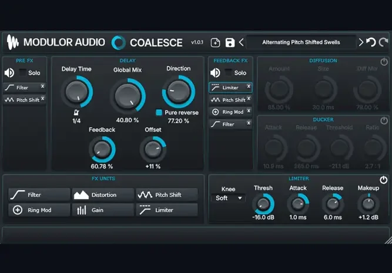Toggle the Feedback FX Solo checkbox
The height and width of the screenshot is (273, 392).
(x=228, y=72)
